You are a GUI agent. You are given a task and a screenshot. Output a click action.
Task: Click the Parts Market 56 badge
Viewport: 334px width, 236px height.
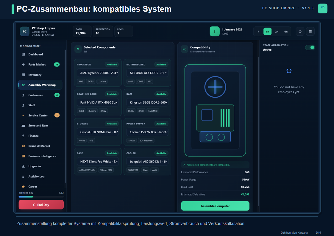[x=57, y=65]
